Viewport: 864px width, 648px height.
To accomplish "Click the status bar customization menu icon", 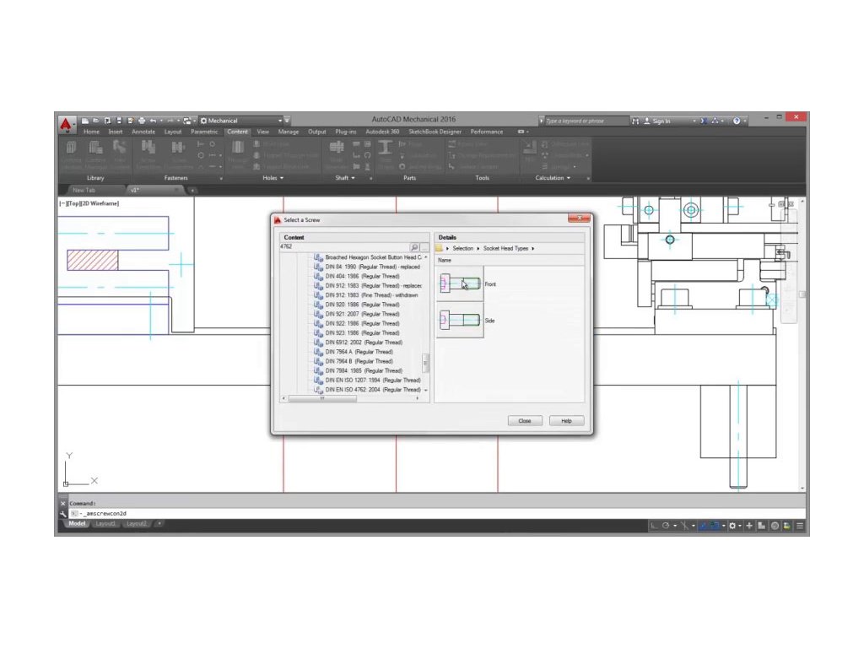I will click(x=800, y=526).
